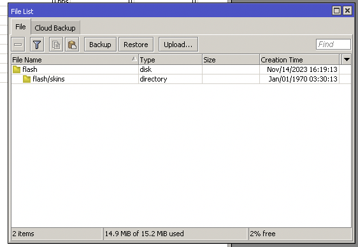Click the remove (minus) toolbar icon
Screen dimensions: 358x247
pyautogui.click(x=18, y=45)
